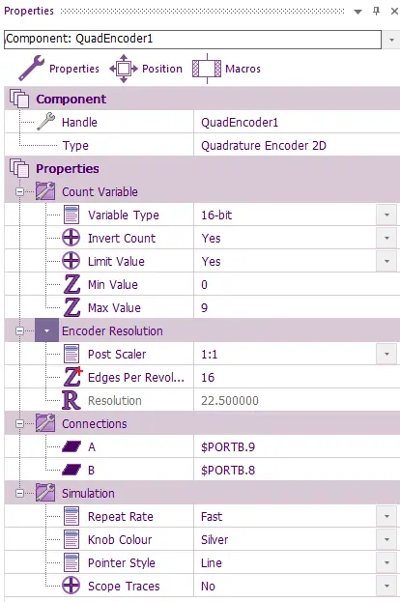Open the Macros tab
This screenshot has height=602, width=400.
[226, 69]
